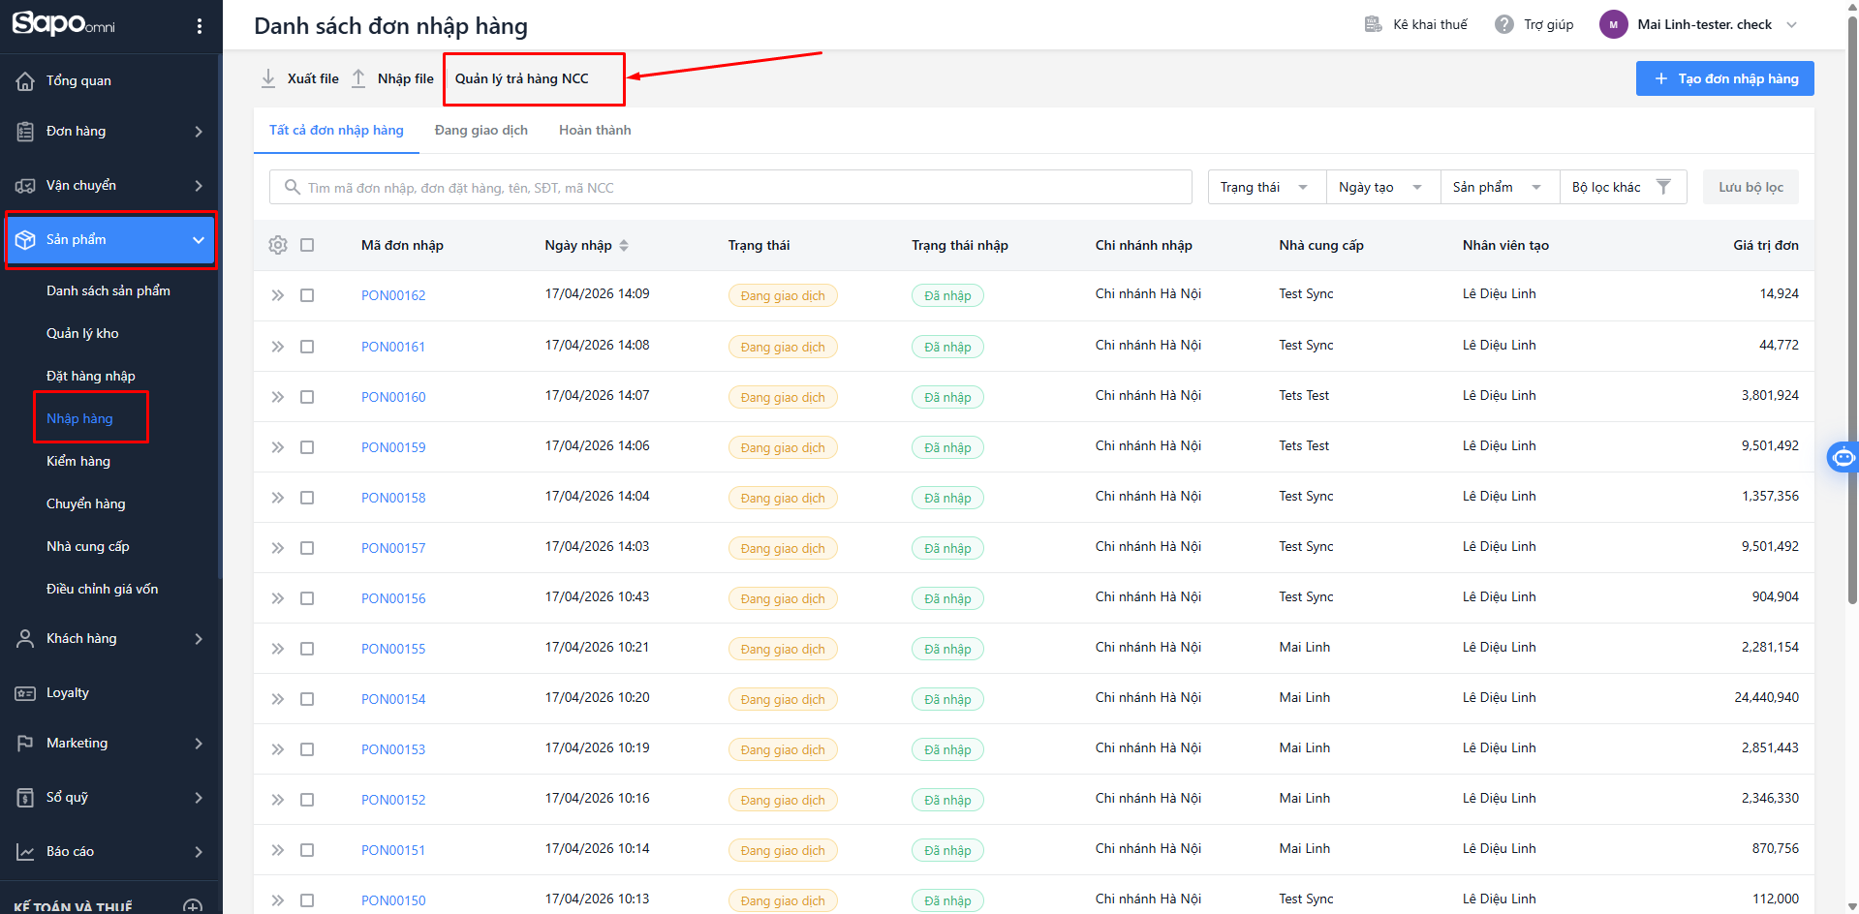The width and height of the screenshot is (1859, 914).
Task: Open the Trợ giúp help icon
Action: coord(1503,24)
